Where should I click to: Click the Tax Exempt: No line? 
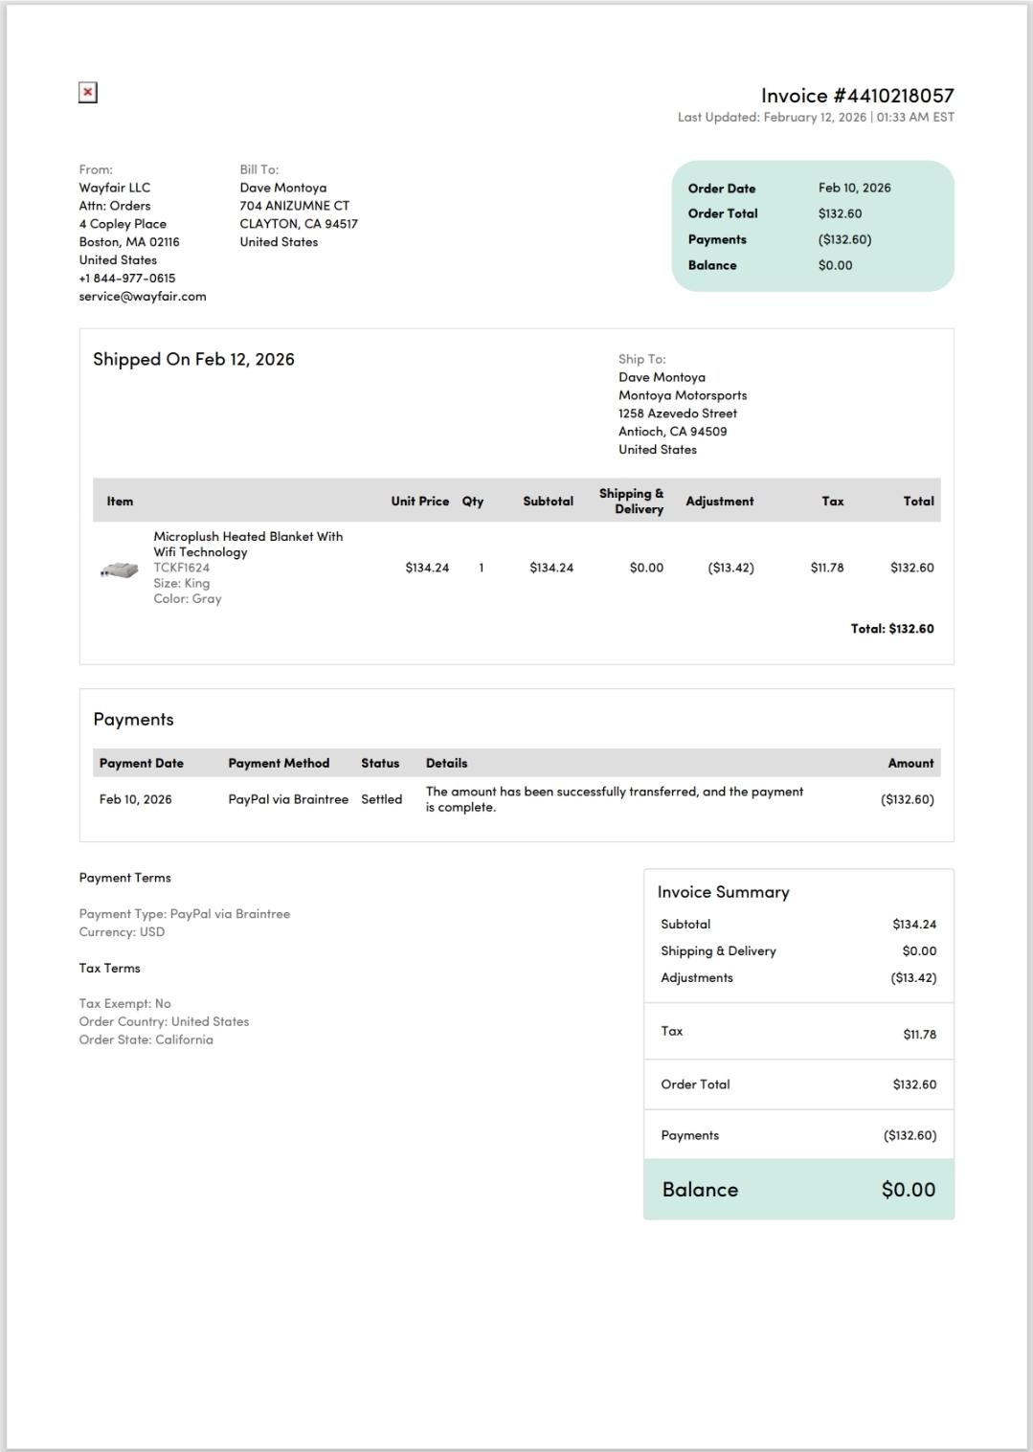(125, 1003)
